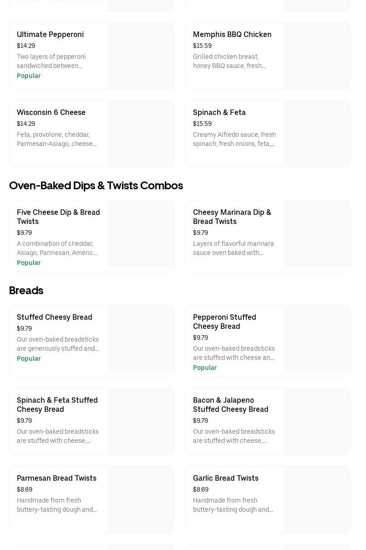Click the Ultimate Pepperoni image placeholder
The image size is (366, 550).
141,56
